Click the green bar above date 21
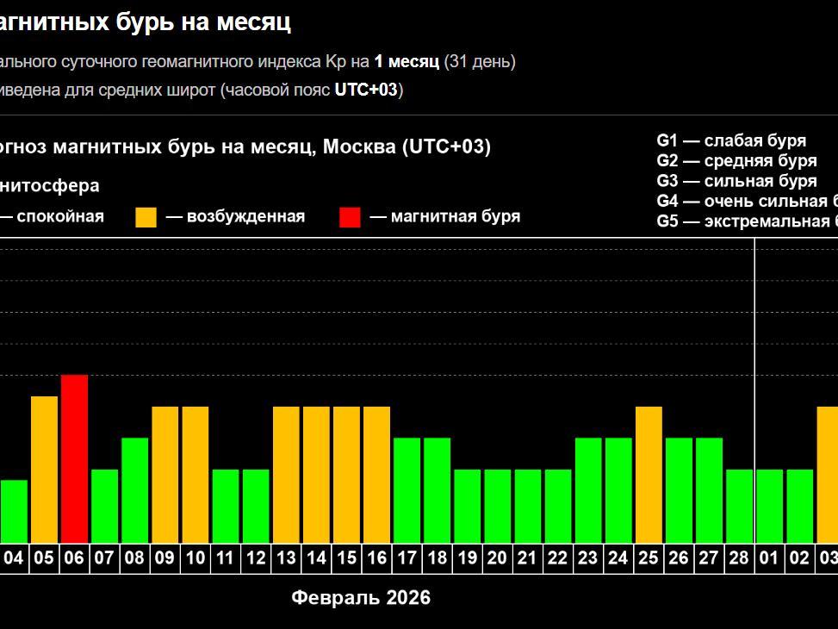 (x=528, y=506)
